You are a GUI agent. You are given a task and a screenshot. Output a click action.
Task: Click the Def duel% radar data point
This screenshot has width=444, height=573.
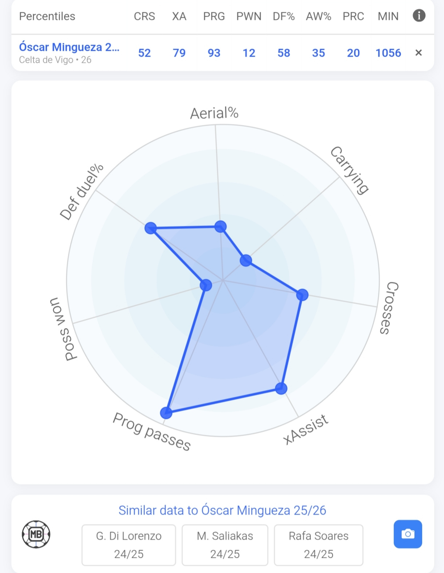[x=151, y=228]
